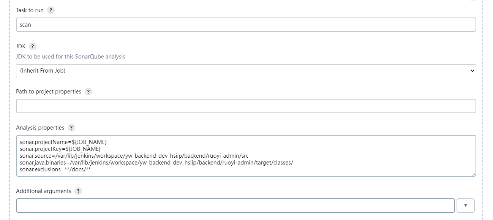Viewport: 493px width, 220px height.
Task: Click the sonar.exclusions line
Action: point(55,169)
